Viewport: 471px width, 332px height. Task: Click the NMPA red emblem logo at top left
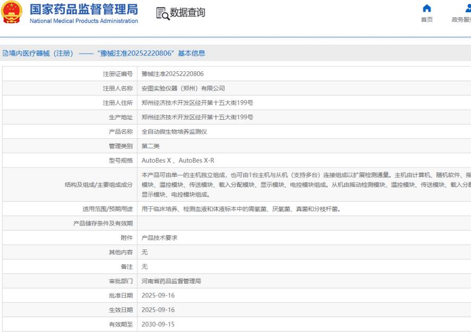(x=12, y=13)
